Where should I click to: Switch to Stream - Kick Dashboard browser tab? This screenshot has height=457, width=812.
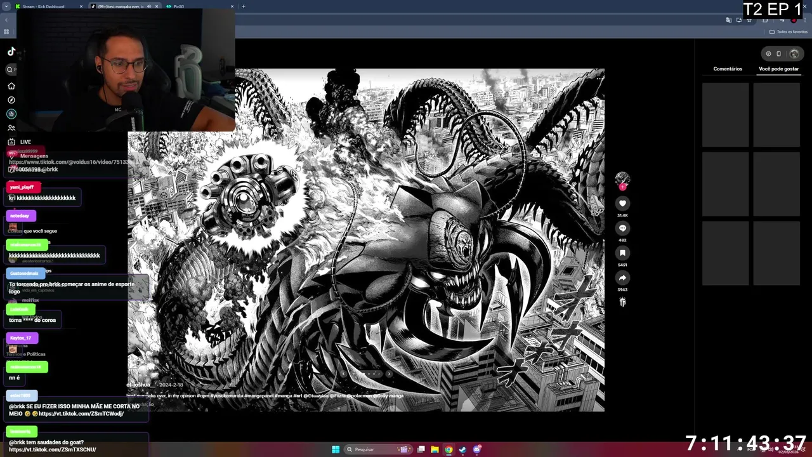coord(49,6)
